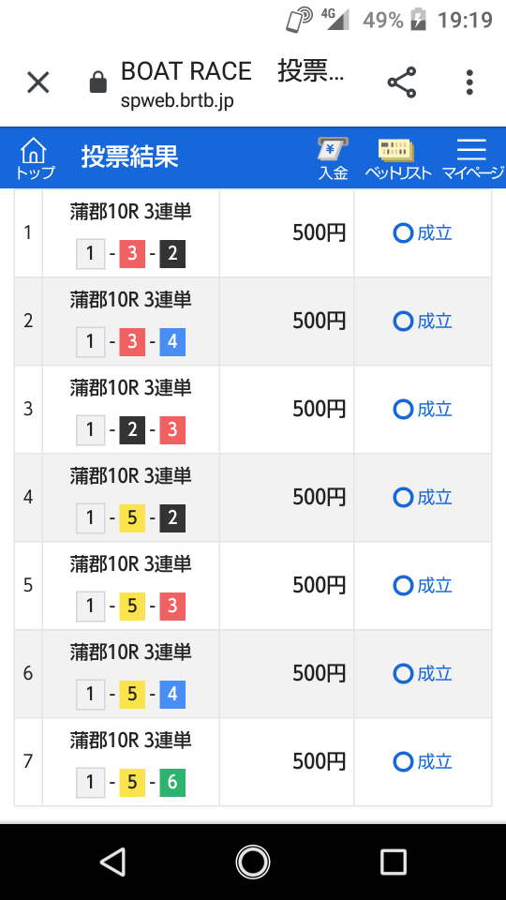The image size is (506, 900).
Task: Tap the Android recent apps square
Action: pos(394,862)
